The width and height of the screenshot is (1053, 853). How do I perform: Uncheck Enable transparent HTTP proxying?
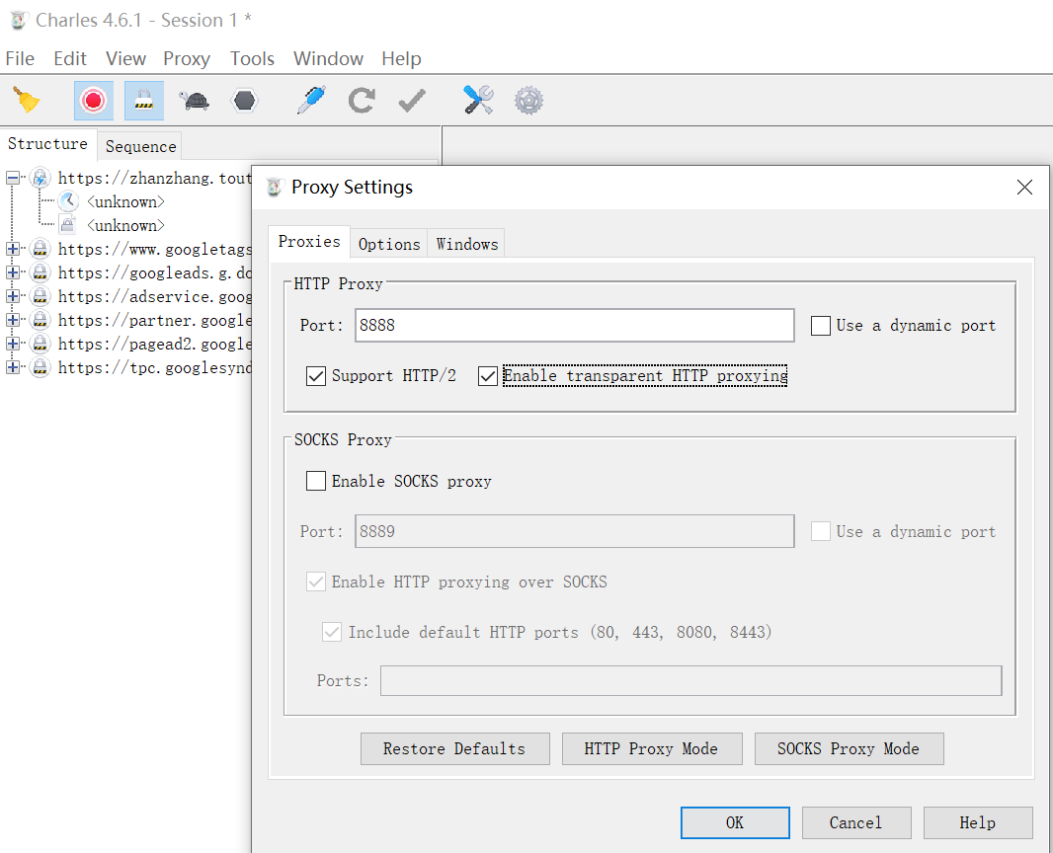point(488,376)
